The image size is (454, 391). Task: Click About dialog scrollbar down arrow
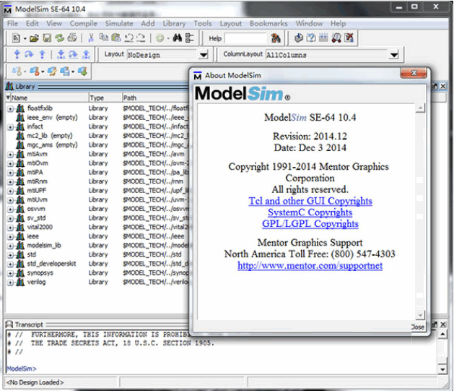point(420,315)
